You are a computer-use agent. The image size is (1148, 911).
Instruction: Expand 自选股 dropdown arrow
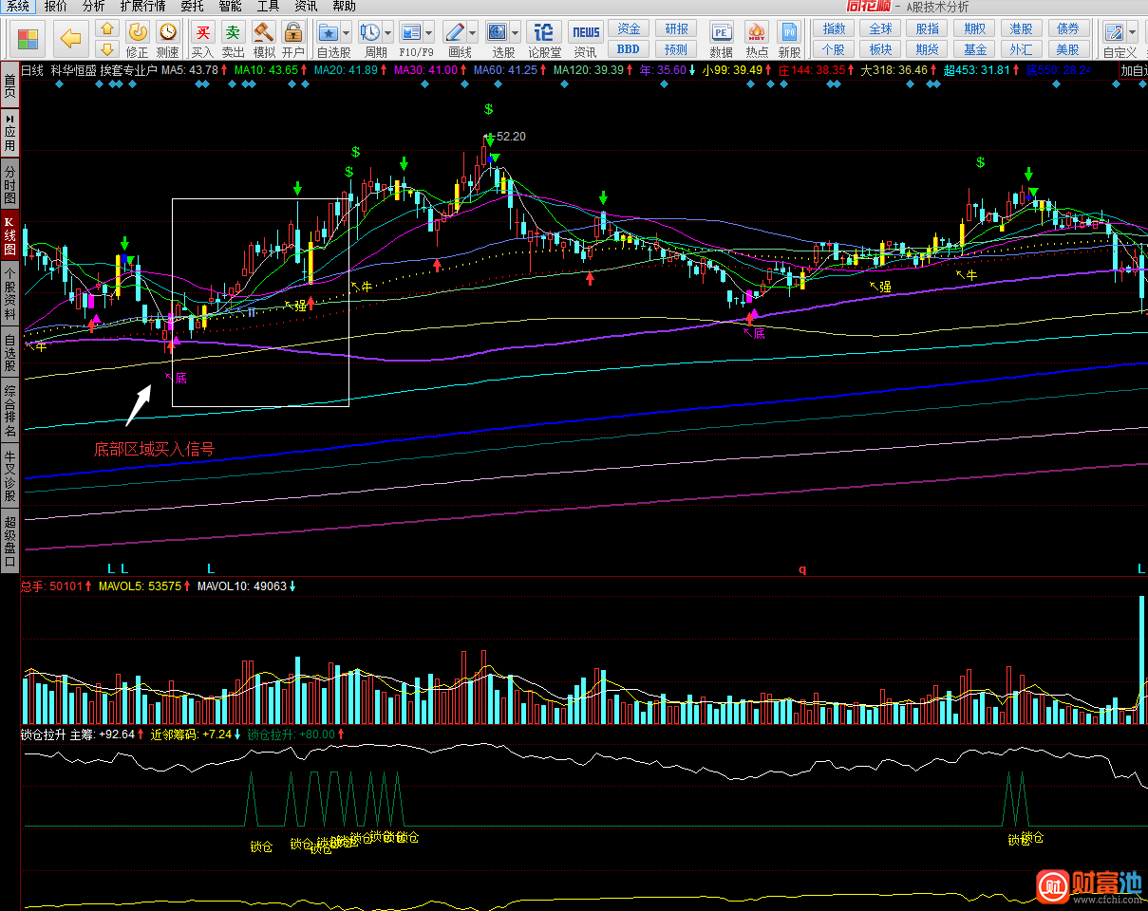pos(347,32)
